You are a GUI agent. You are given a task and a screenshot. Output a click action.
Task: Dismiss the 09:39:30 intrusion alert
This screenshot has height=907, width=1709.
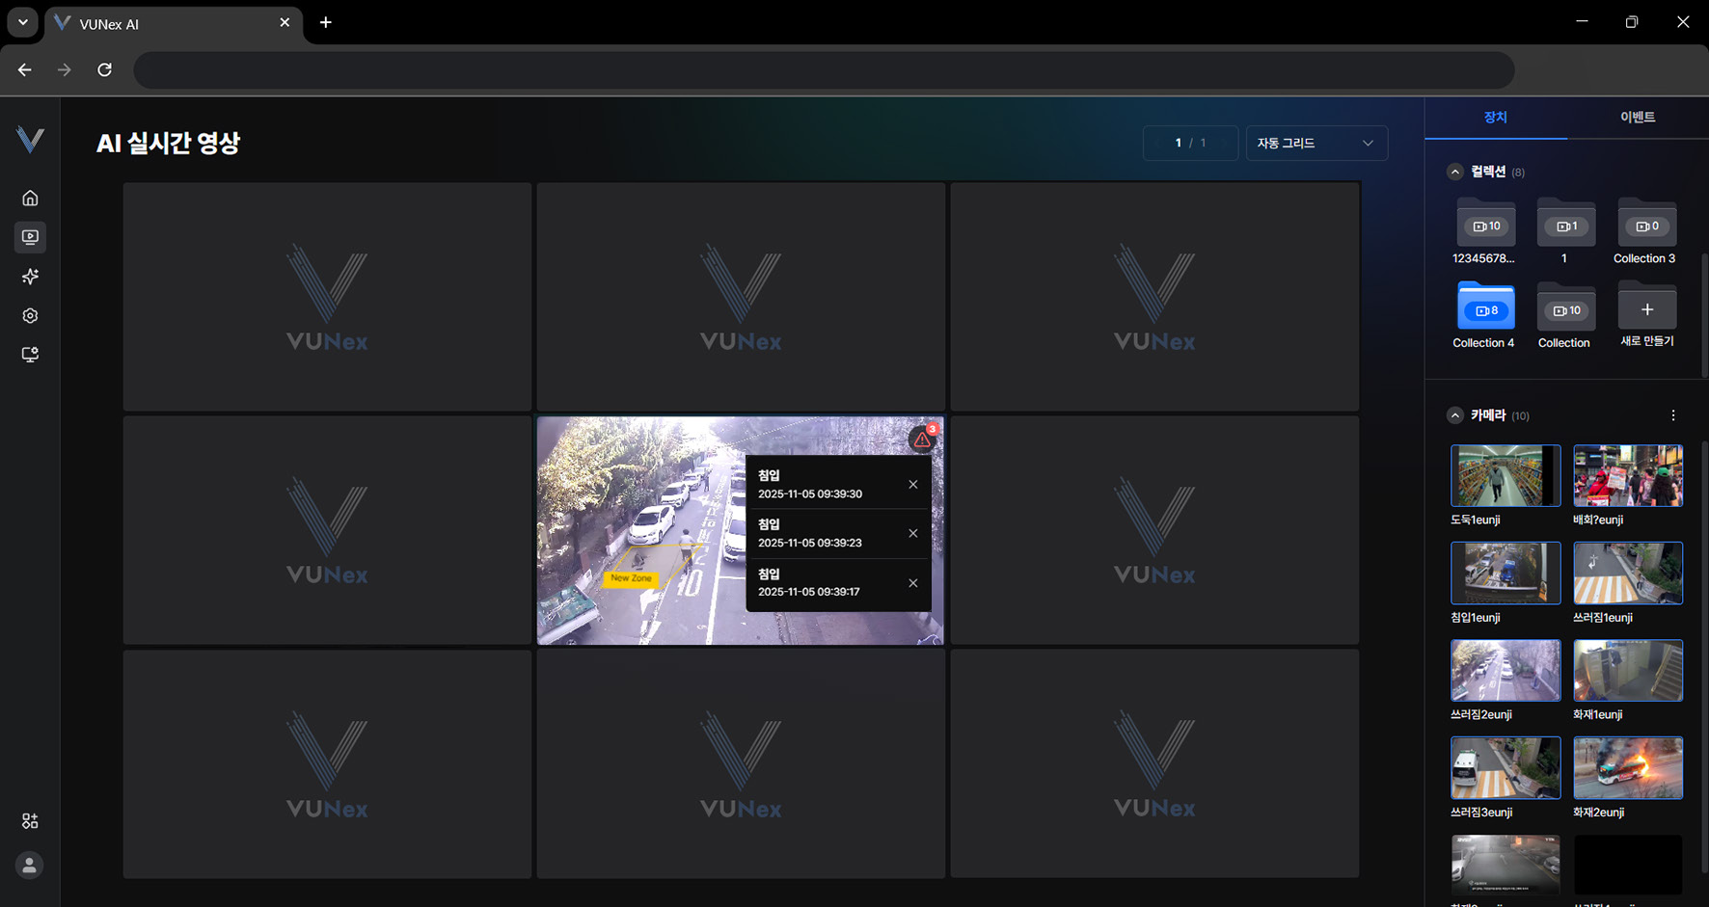coord(912,485)
